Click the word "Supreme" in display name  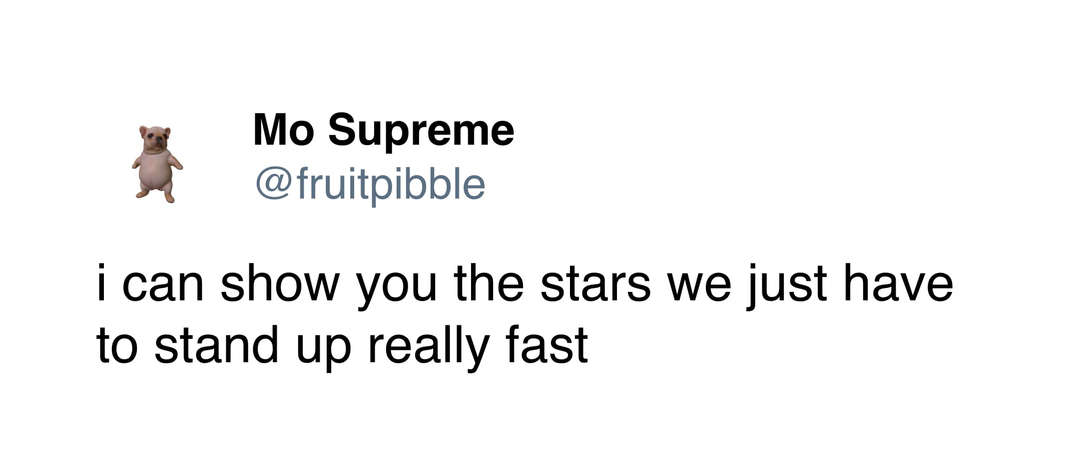point(421,130)
